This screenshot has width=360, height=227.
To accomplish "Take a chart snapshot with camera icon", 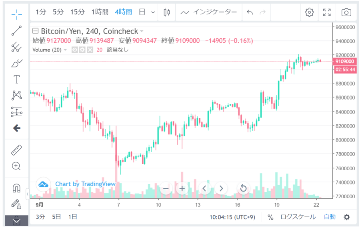I will [346, 12].
